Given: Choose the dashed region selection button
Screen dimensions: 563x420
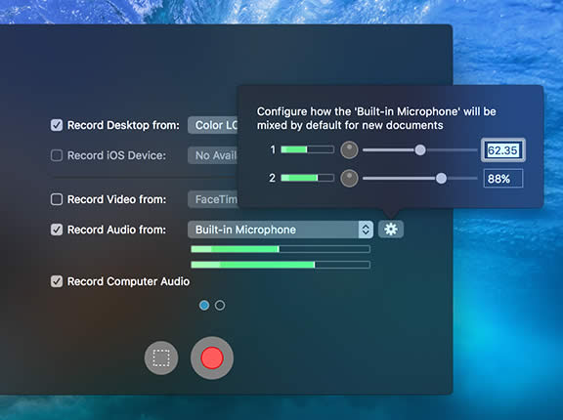Looking at the screenshot, I should (161, 357).
